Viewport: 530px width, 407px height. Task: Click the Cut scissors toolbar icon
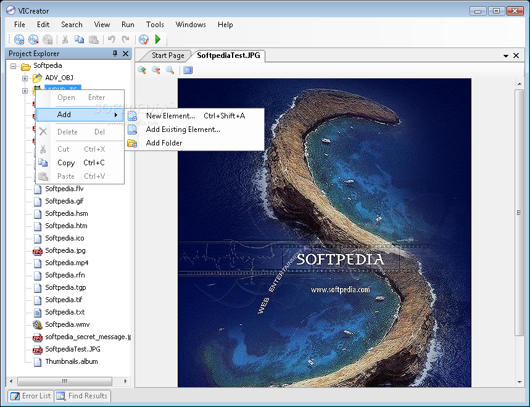65,39
